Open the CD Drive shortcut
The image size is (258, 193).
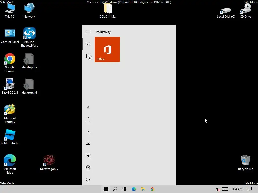coord(245,11)
